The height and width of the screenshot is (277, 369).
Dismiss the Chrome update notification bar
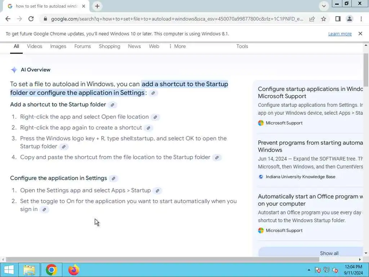point(360,34)
